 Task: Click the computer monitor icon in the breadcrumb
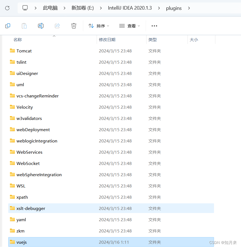click(25, 8)
